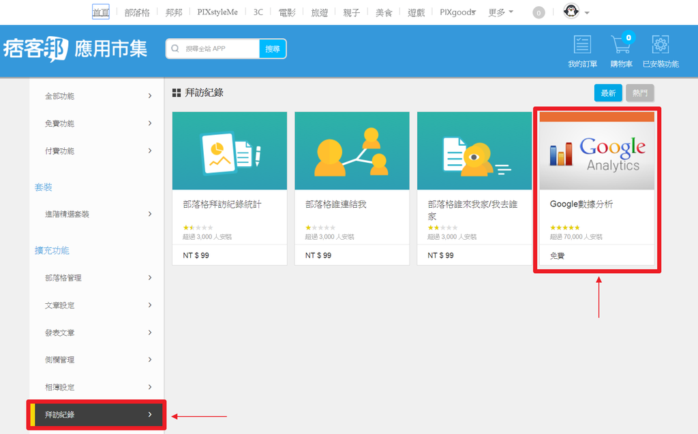Click the search input field

tap(218, 48)
